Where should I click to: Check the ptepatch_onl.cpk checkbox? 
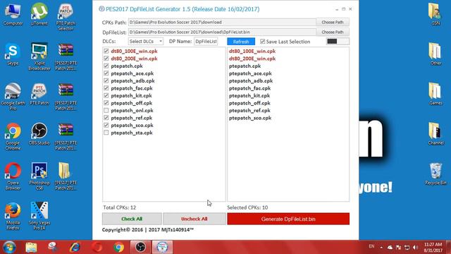pyautogui.click(x=106, y=110)
